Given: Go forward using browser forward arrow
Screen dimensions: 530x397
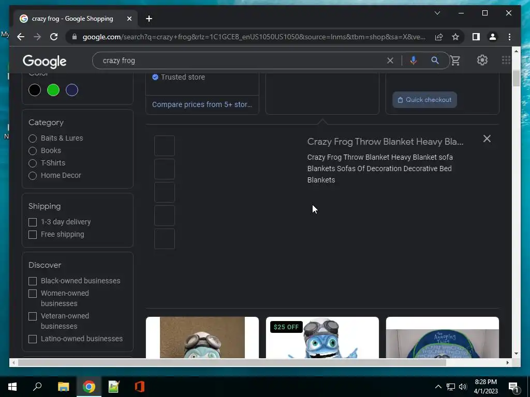Looking at the screenshot, I should [x=37, y=37].
